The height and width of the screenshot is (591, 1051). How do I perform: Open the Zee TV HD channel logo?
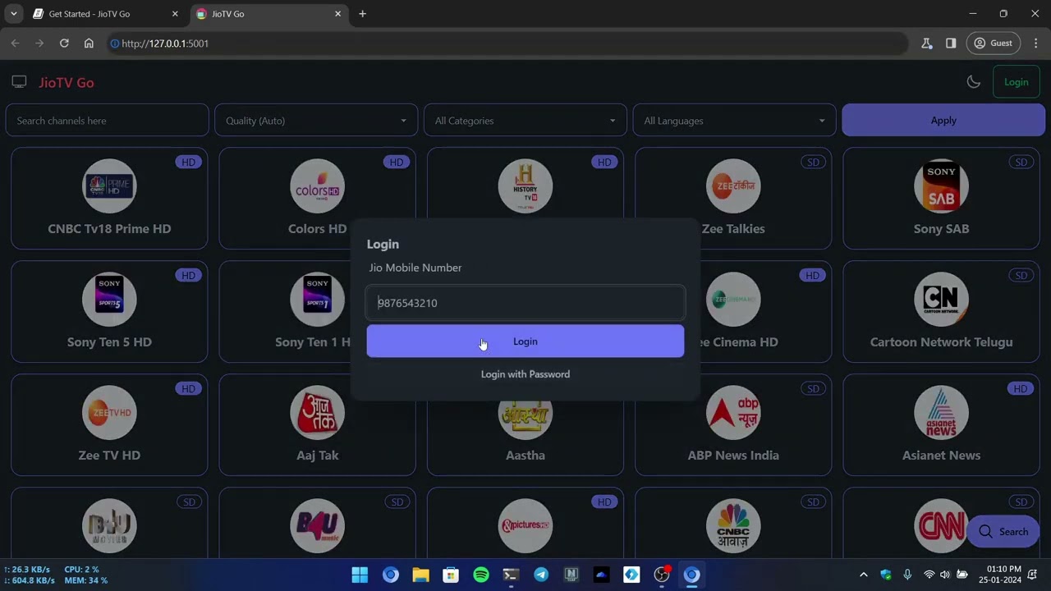[x=109, y=412]
